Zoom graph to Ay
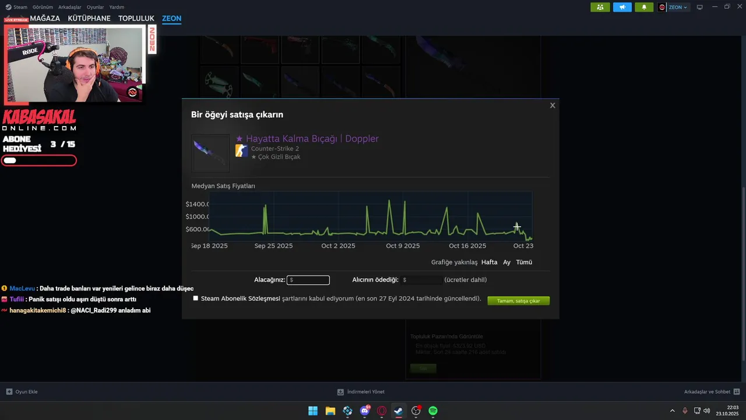This screenshot has height=420, width=746. coord(506,262)
